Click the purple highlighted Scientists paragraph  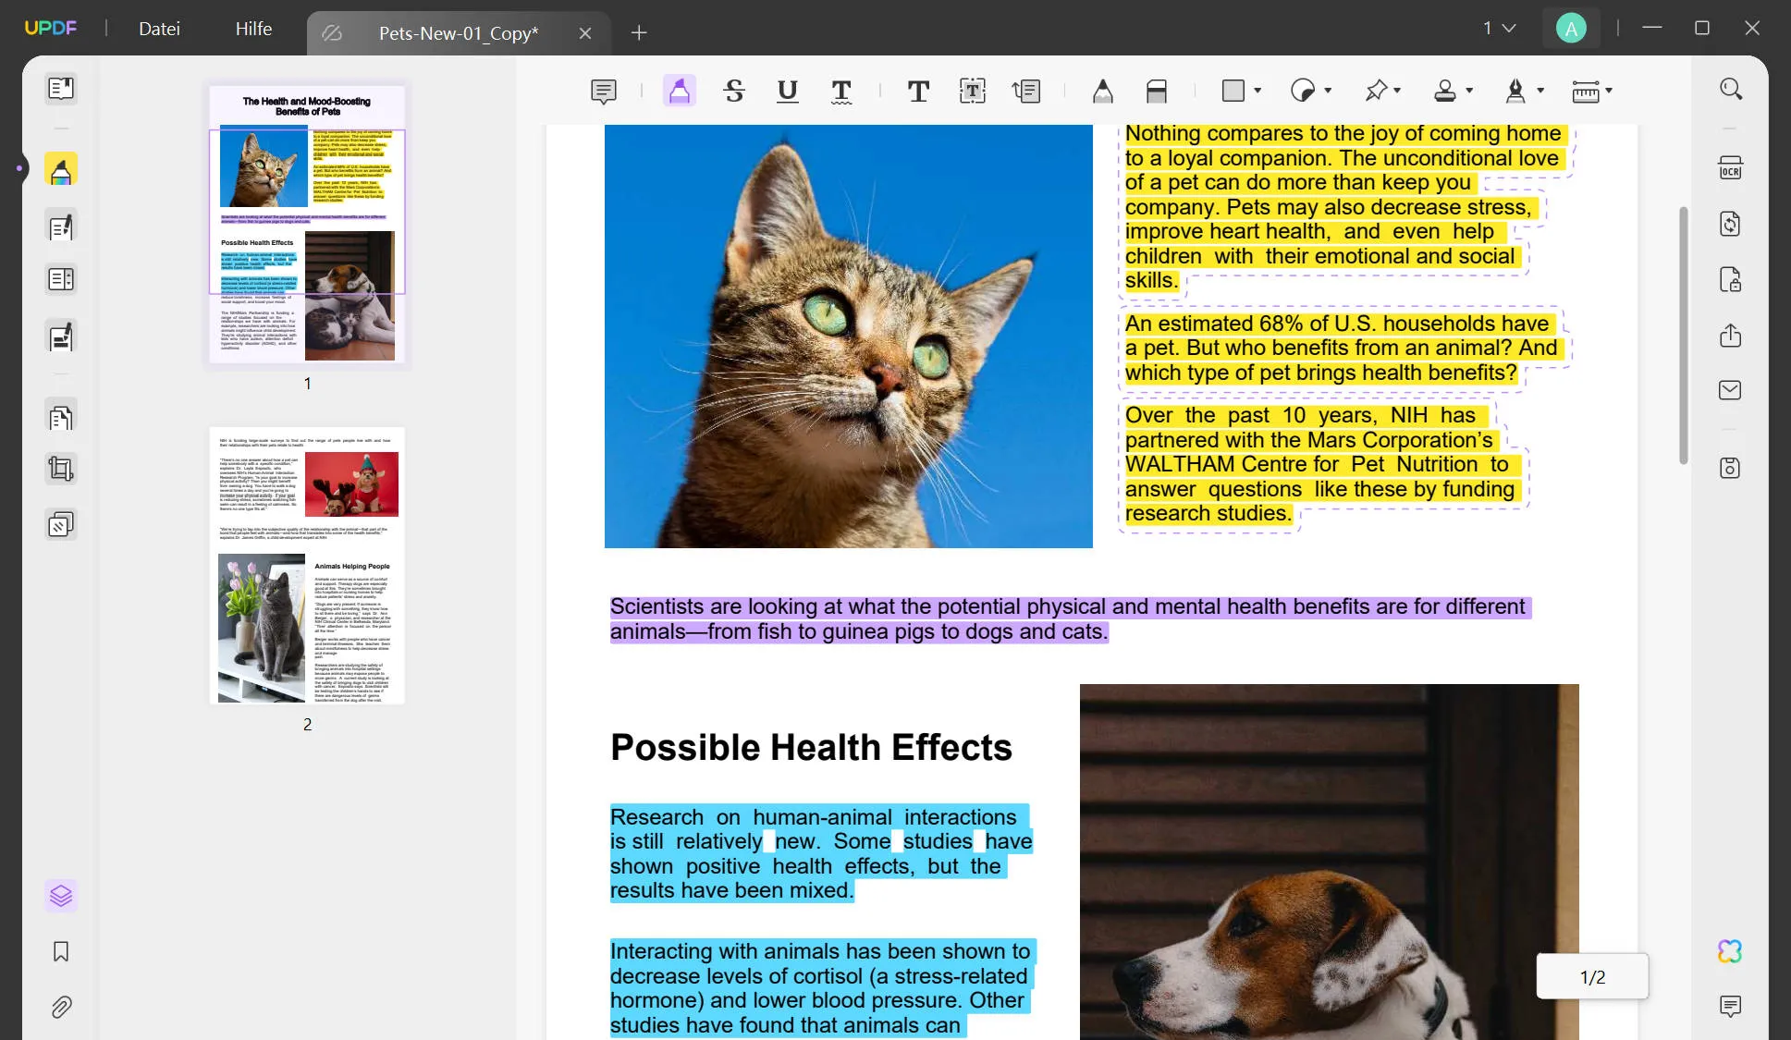click(1070, 618)
